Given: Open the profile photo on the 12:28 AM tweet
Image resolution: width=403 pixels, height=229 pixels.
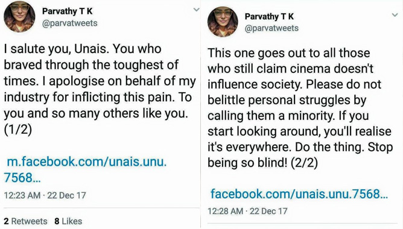Looking at the screenshot, I should point(223,22).
